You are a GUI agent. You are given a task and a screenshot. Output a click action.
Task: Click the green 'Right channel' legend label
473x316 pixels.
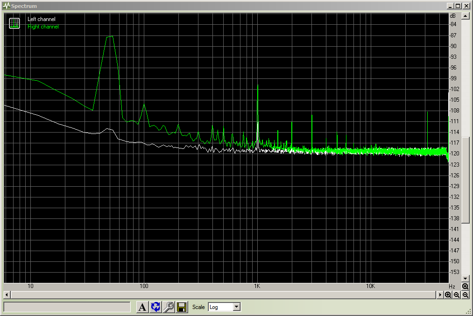pos(43,27)
